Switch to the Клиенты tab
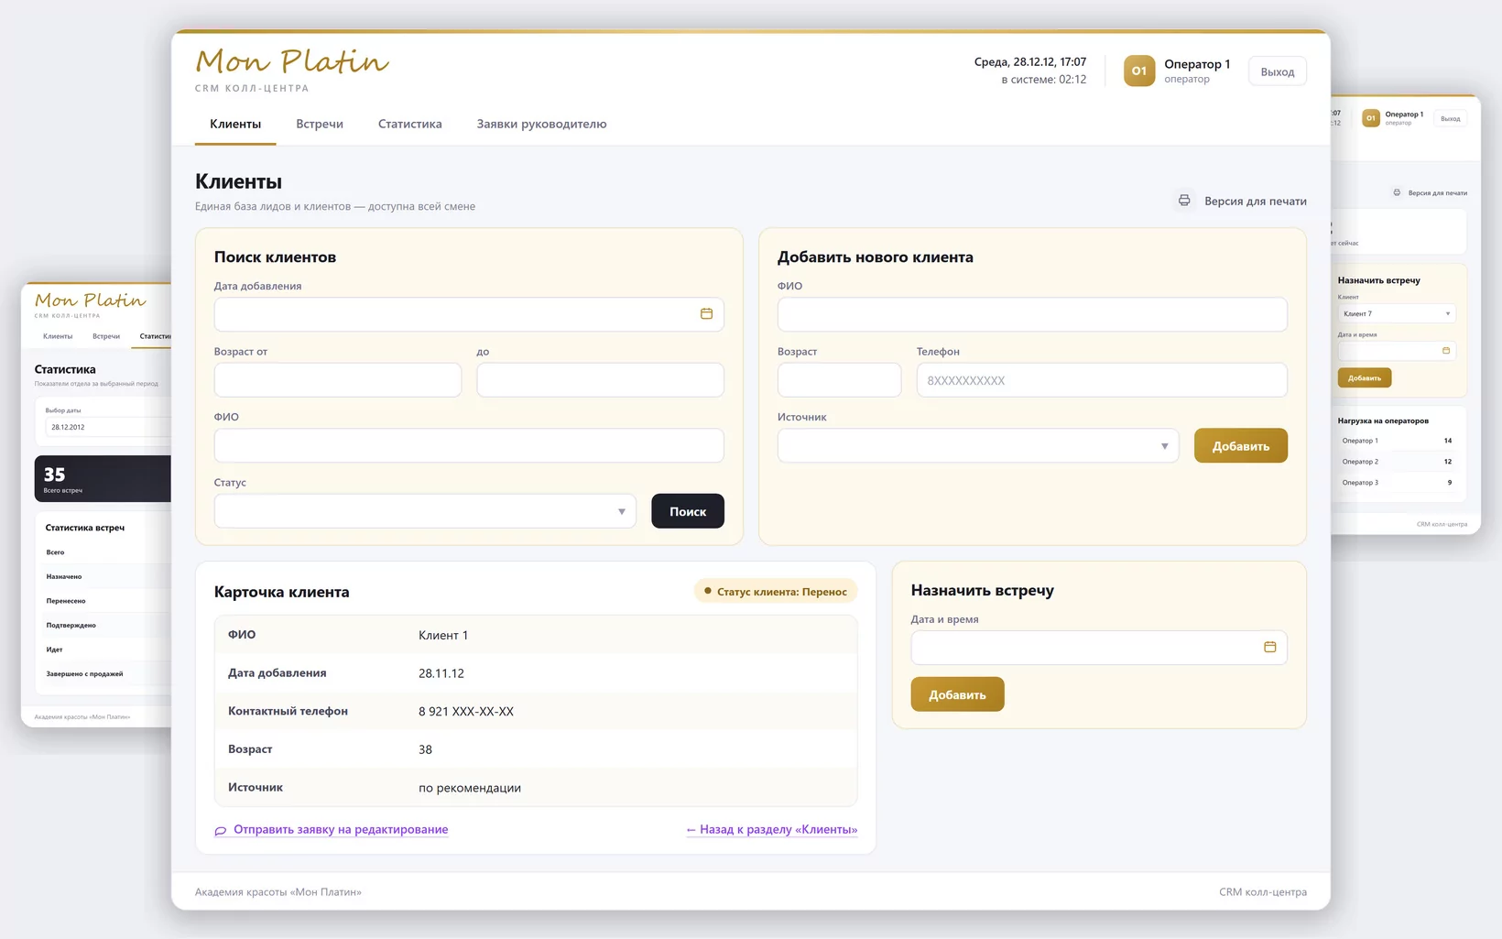The width and height of the screenshot is (1502, 939). (x=235, y=124)
